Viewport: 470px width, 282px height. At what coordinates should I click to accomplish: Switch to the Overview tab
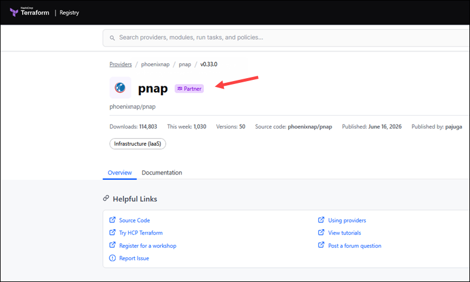pyautogui.click(x=120, y=173)
